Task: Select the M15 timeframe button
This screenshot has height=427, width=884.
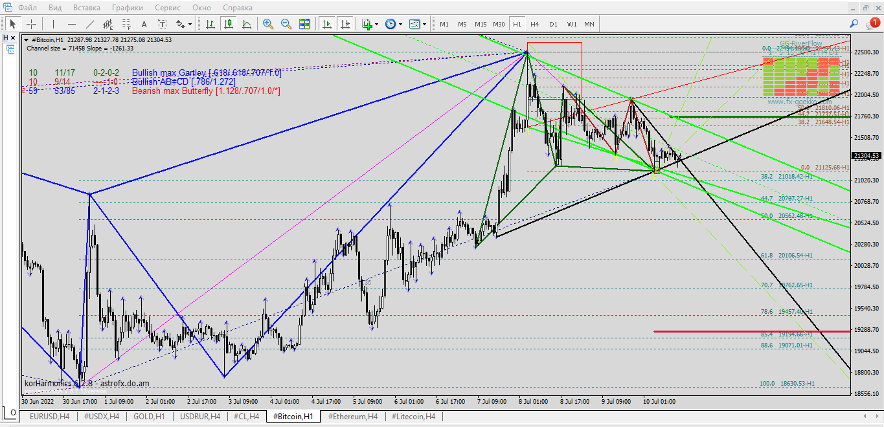Action: (x=480, y=24)
